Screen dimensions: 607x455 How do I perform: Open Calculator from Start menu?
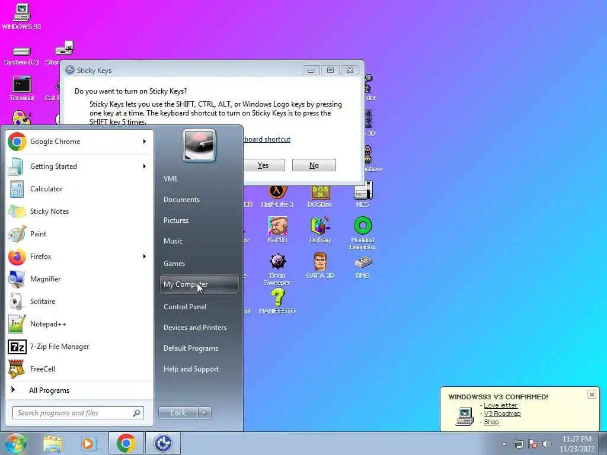(x=78, y=189)
